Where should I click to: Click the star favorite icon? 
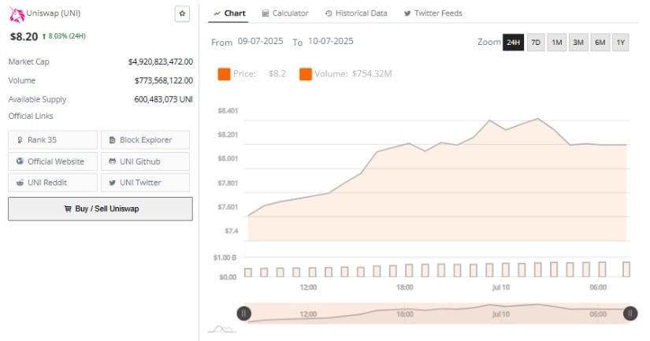[182, 13]
